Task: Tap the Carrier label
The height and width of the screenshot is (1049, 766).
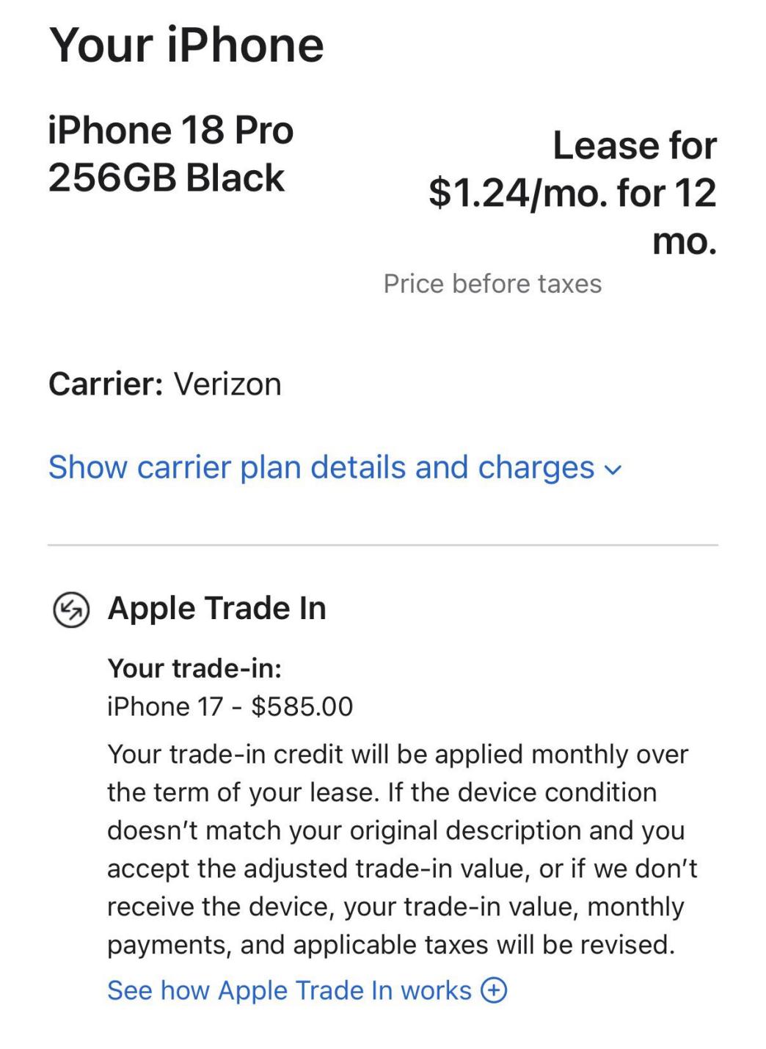Action: [x=106, y=384]
